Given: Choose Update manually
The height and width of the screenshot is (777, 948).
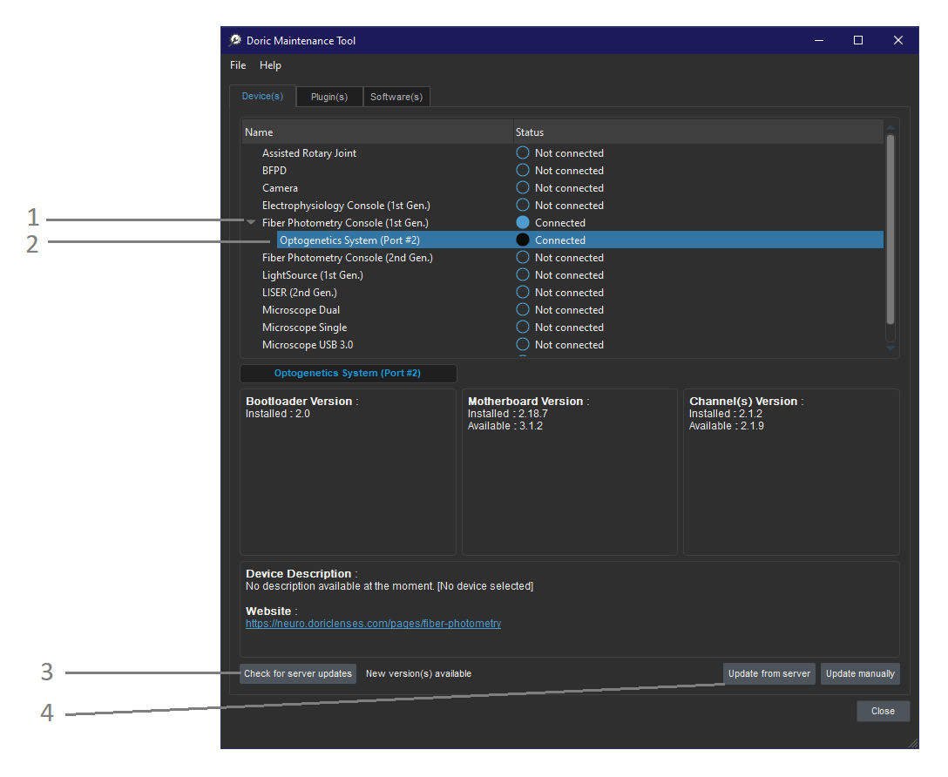Looking at the screenshot, I should 860,673.
